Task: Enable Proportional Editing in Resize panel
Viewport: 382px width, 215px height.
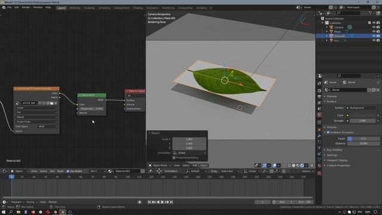Action: [174, 158]
